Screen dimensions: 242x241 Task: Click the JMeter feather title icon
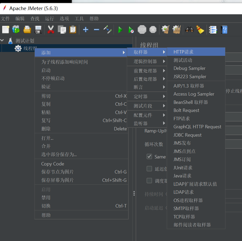[5, 8]
